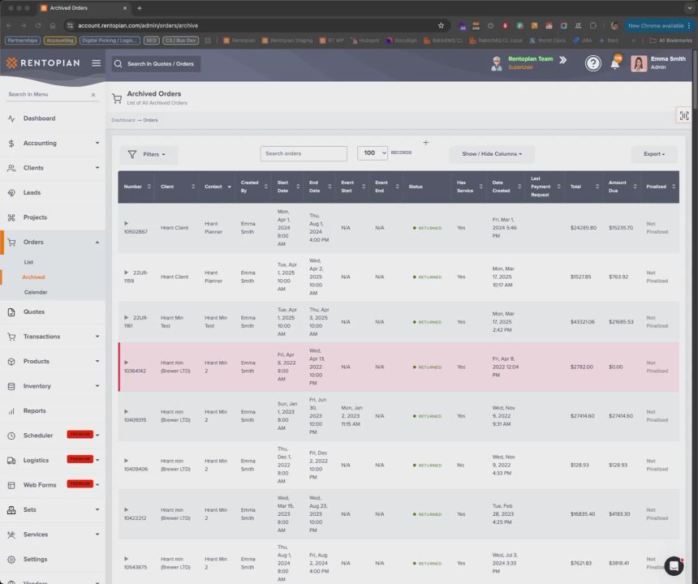Click the Emma Smith profile avatar

pyautogui.click(x=639, y=63)
